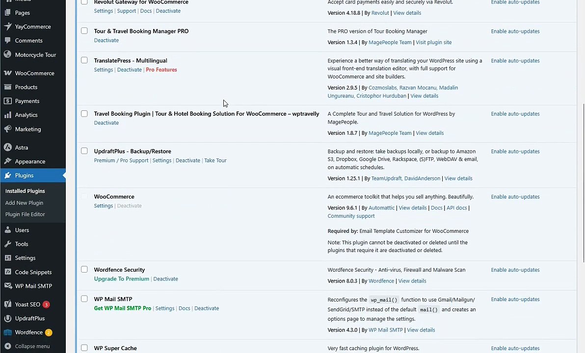
Task: Tick the TranslatePress - Multilingual checkbox
Action: pos(84,60)
